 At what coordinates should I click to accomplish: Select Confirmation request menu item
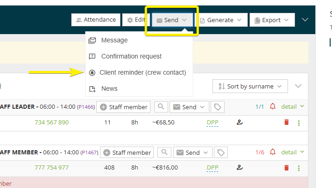point(132,56)
